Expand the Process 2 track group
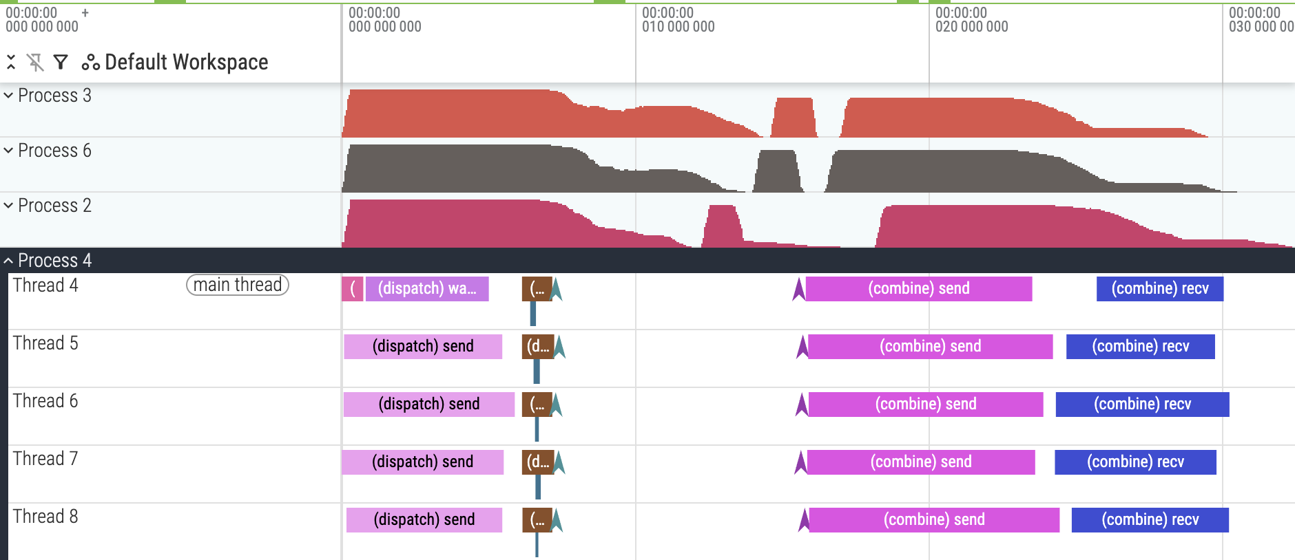The width and height of the screenshot is (1295, 560). coord(9,206)
